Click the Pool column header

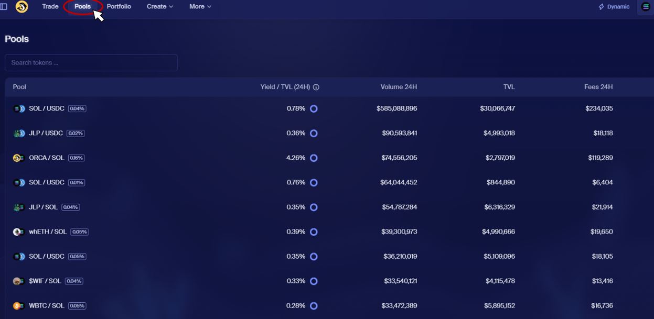pos(19,87)
